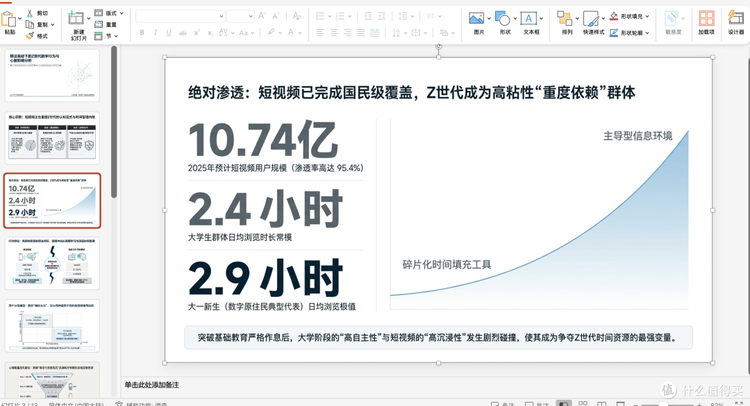Viewport: 750px width, 406px height.
Task: Select the fifth slide thumbnail with quadrant chart
Action: coord(52,326)
